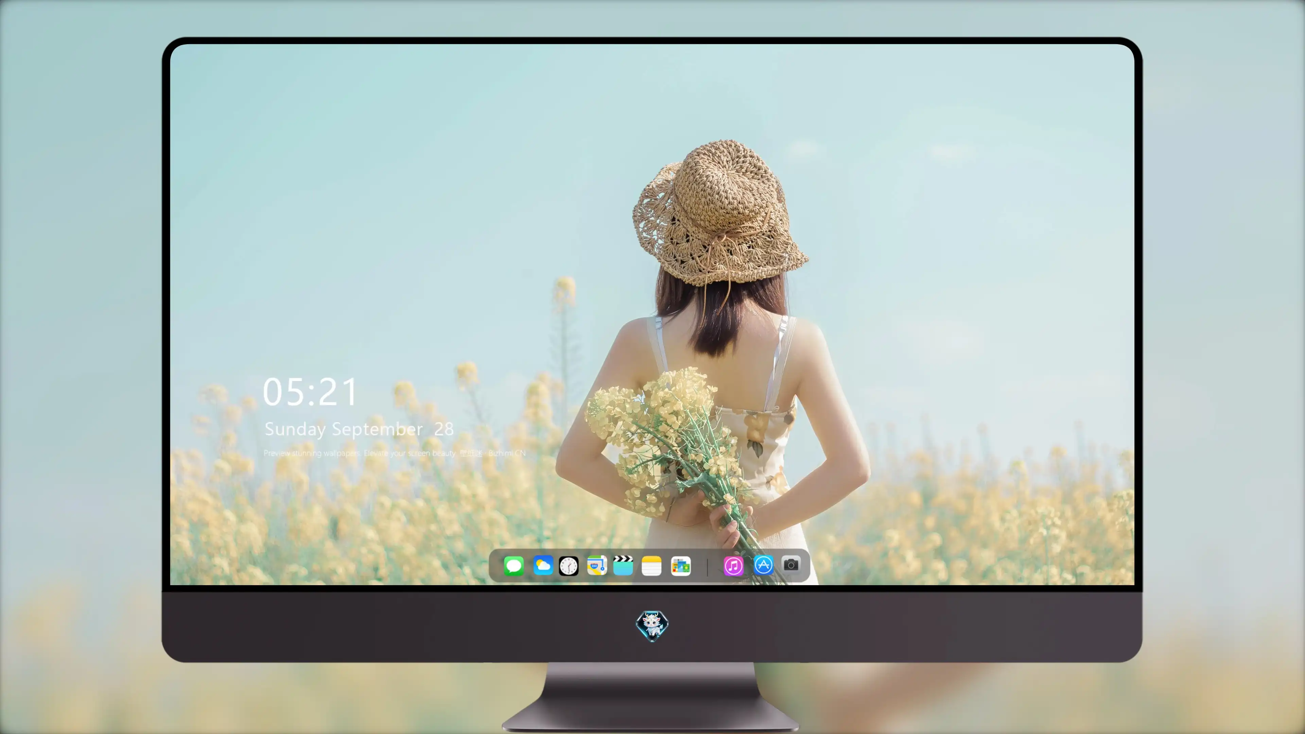The width and height of the screenshot is (1305, 734).
Task: Open the Camera app in dock
Action: pyautogui.click(x=791, y=564)
